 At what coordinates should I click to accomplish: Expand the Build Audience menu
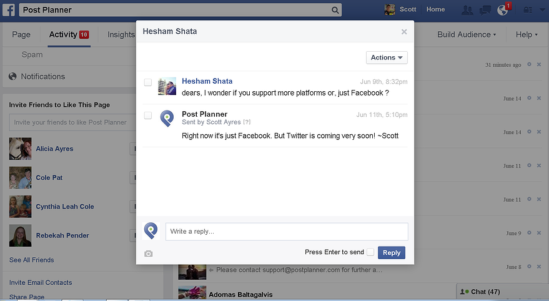tap(467, 34)
